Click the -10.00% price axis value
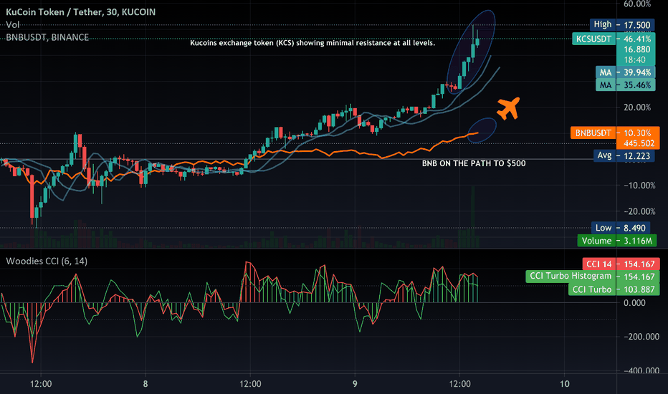This screenshot has height=394, width=668. click(639, 186)
